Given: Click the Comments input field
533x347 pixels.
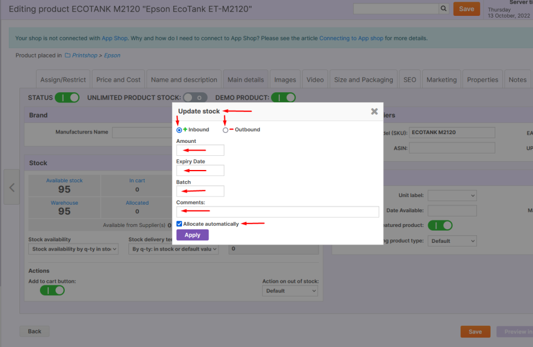Looking at the screenshot, I should pos(278,212).
